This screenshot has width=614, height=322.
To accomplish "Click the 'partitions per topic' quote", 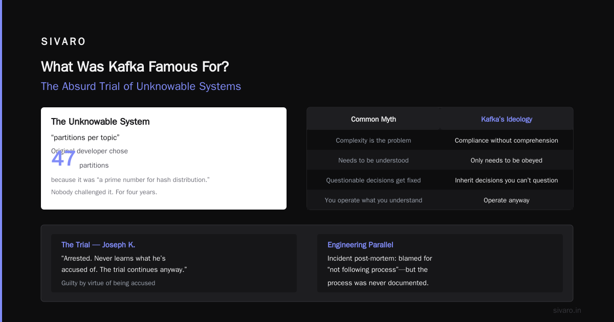I will (x=85, y=137).
